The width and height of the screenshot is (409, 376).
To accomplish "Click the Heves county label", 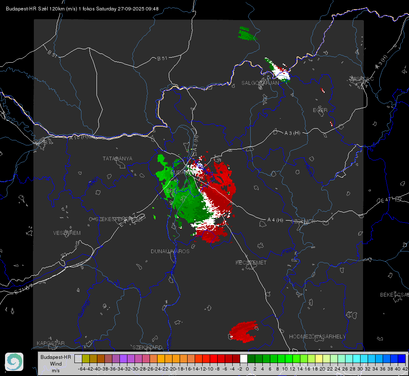I will point(309,170).
